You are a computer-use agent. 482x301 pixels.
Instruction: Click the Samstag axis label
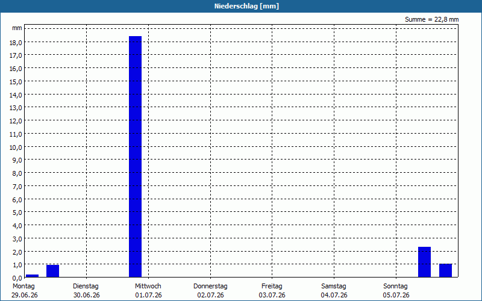click(334, 287)
